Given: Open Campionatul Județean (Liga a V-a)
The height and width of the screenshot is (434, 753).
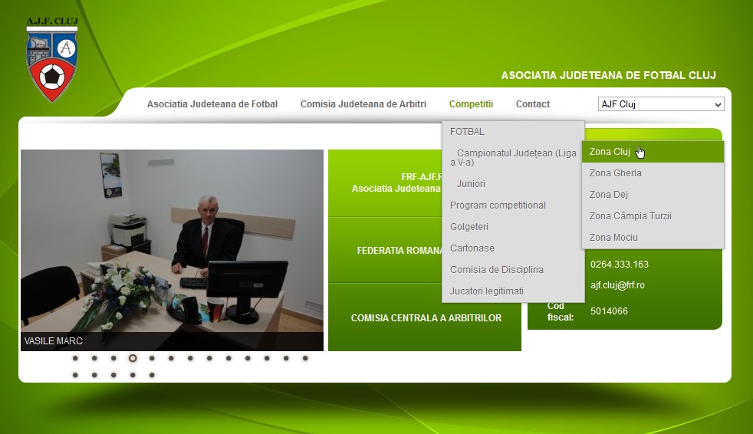Looking at the screenshot, I should [x=513, y=157].
